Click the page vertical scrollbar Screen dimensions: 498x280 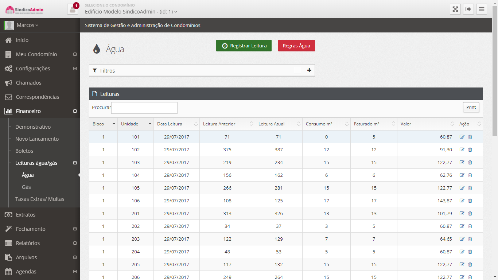point(495,71)
